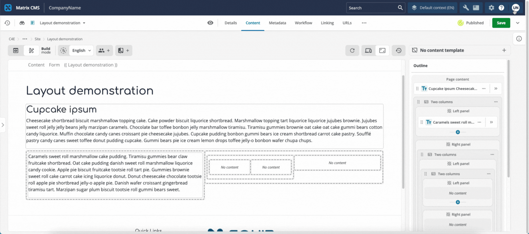Click the Content label above the page
Viewport: 529px width, 234px height.
pyautogui.click(x=36, y=65)
